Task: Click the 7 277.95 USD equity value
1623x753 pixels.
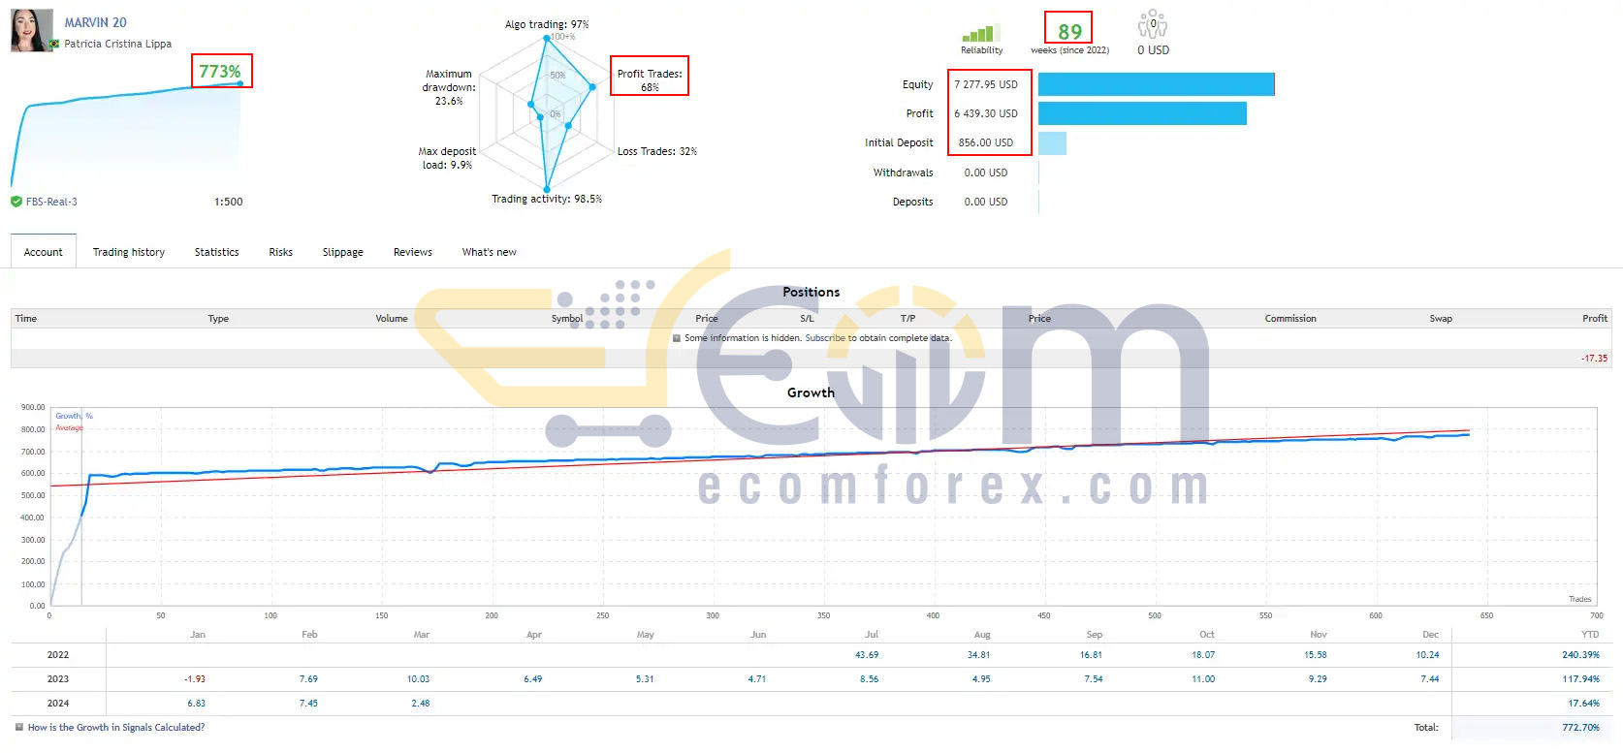Action: 986,84
